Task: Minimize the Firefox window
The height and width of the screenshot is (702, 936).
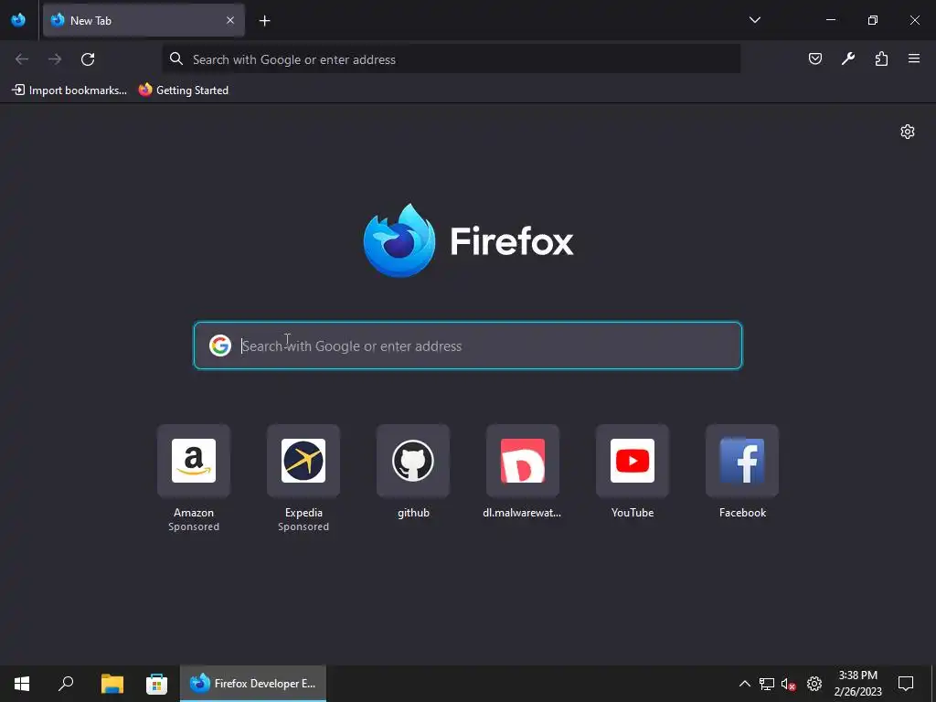Action: click(x=830, y=20)
